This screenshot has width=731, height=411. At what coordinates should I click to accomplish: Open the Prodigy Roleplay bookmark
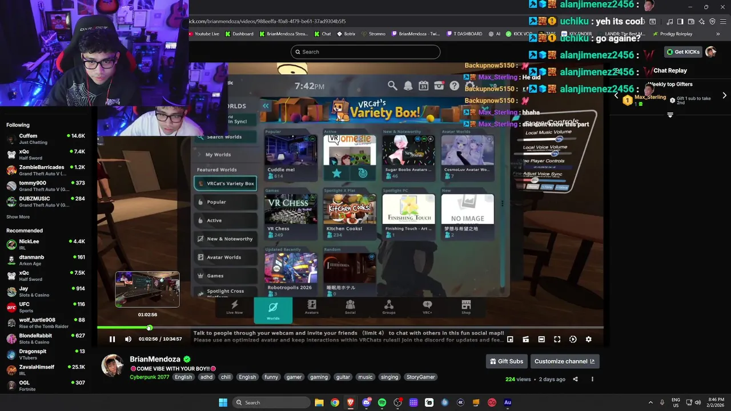(x=672, y=34)
